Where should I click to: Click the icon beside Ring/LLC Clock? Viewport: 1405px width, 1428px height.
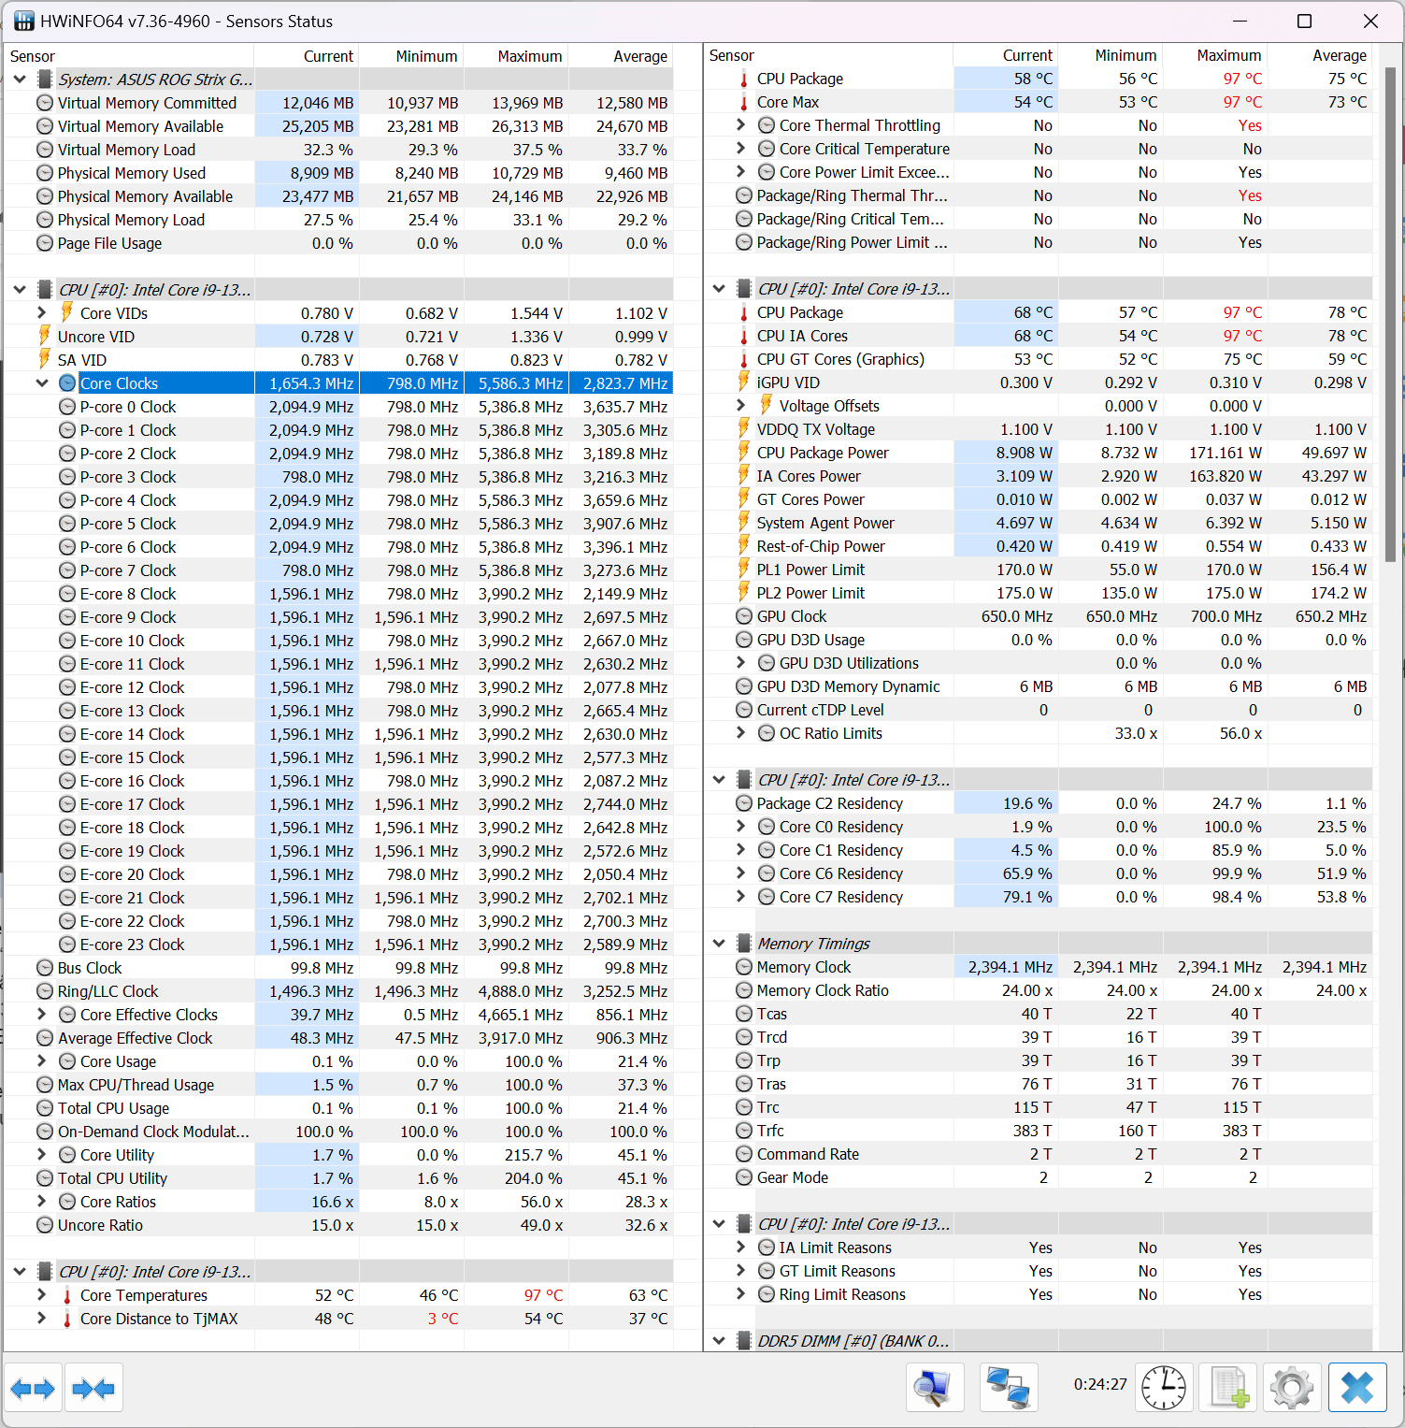(x=45, y=991)
